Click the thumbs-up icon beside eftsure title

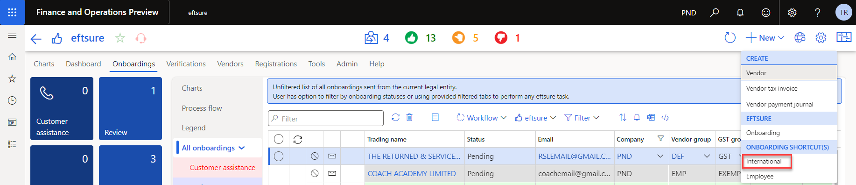point(57,38)
